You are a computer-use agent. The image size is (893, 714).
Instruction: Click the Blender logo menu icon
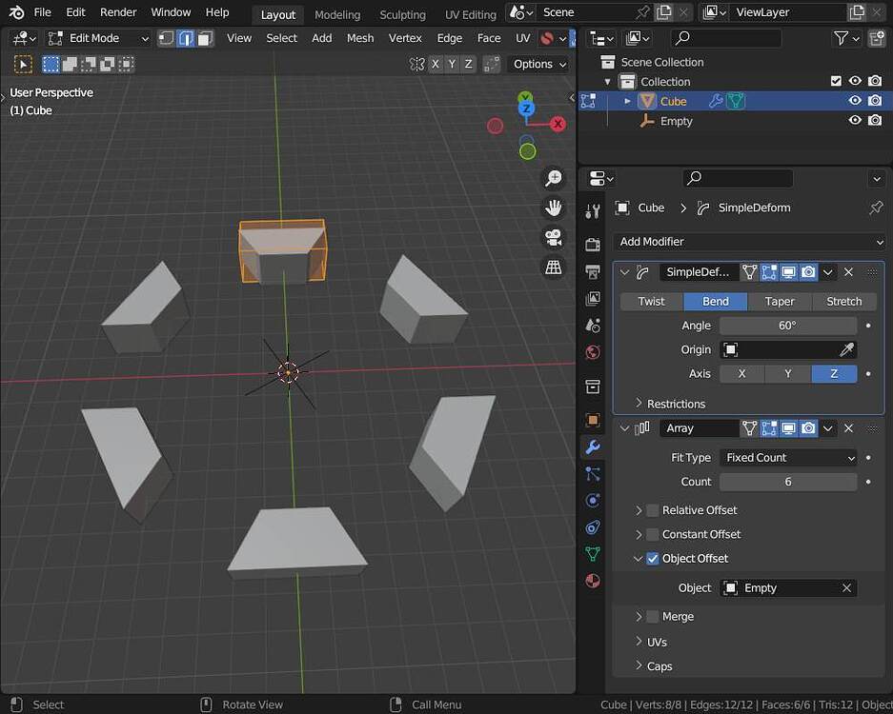pyautogui.click(x=16, y=12)
